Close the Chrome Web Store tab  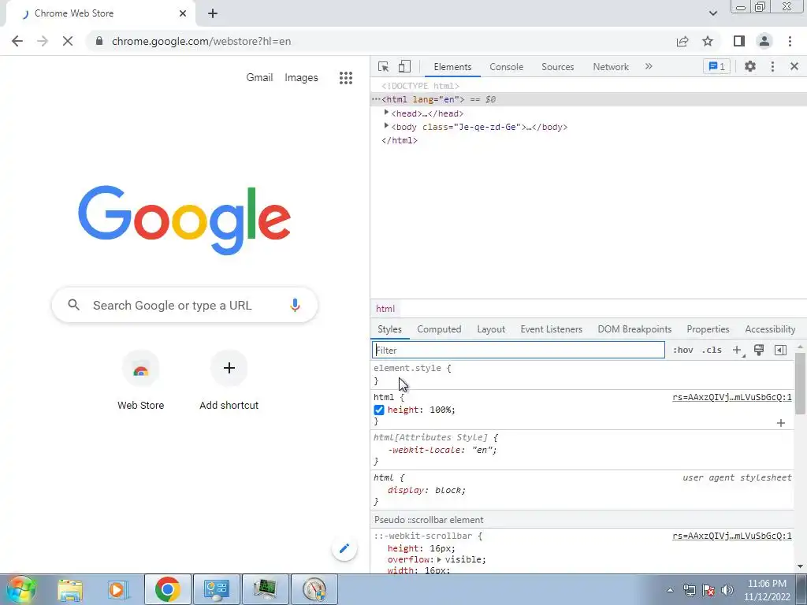[x=183, y=13]
